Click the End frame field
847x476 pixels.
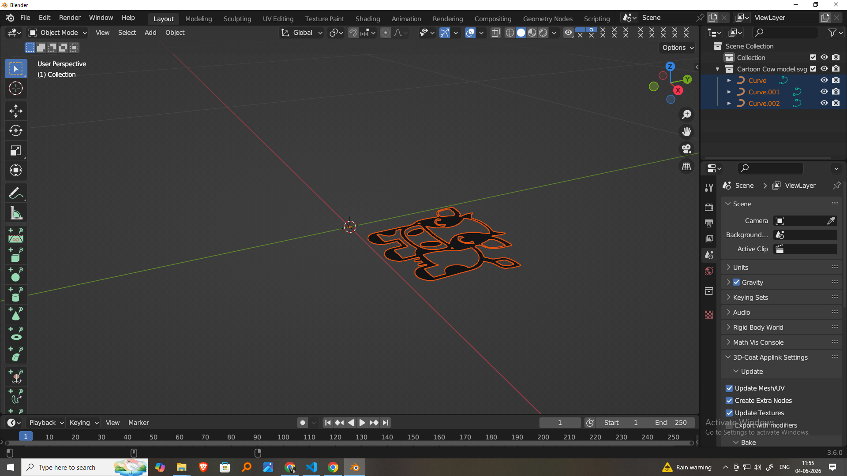click(671, 423)
